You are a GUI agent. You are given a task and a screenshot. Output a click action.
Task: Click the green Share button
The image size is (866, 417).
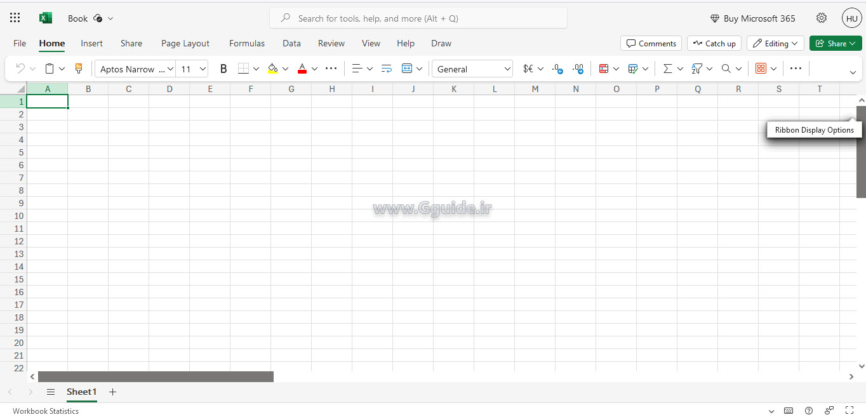point(836,43)
